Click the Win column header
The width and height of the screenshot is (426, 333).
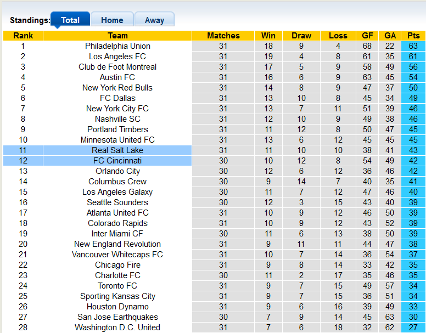[268, 36]
